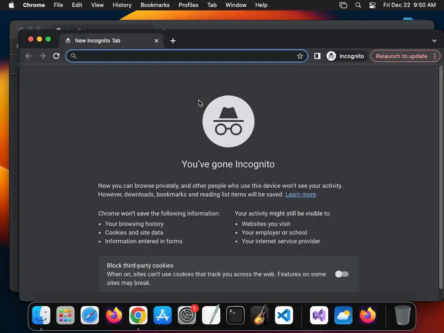Open System Settings with badge in Dock
Viewport: 444px width, 333px height.
click(x=187, y=315)
